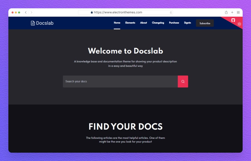
Task: Click the 'The following articles are' paragraph
Action: [126, 140]
